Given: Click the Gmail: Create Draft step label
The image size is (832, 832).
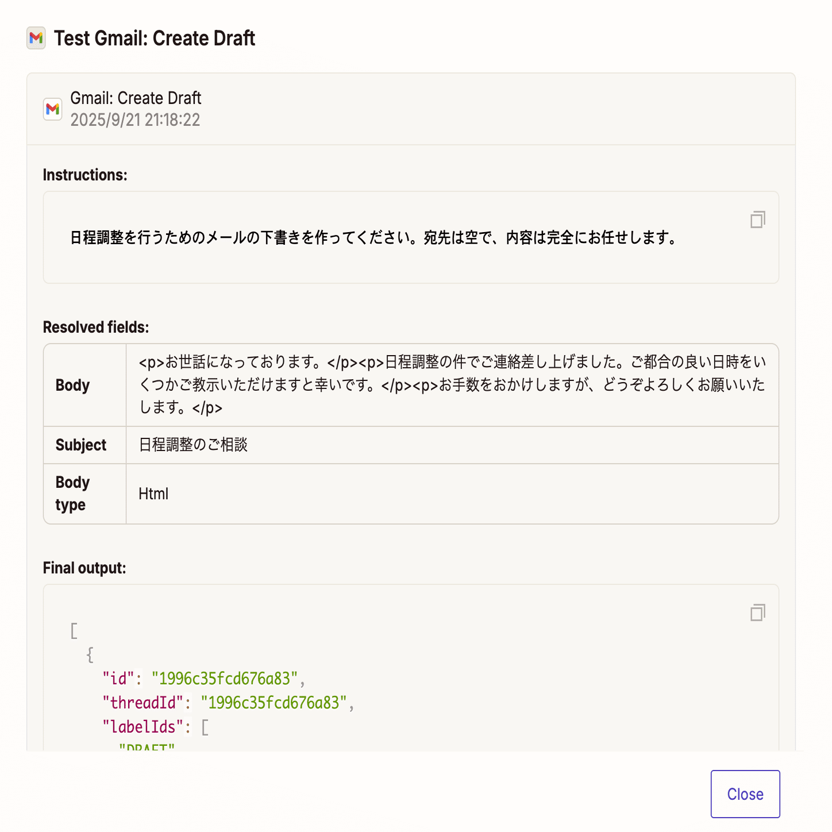Looking at the screenshot, I should pos(135,98).
